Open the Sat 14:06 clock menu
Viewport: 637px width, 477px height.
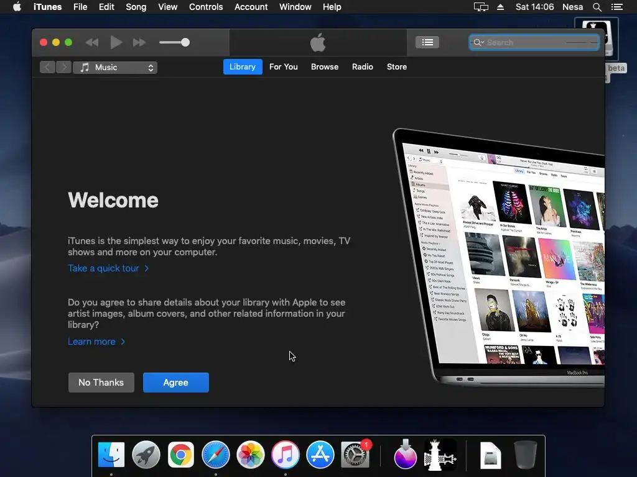(x=534, y=7)
